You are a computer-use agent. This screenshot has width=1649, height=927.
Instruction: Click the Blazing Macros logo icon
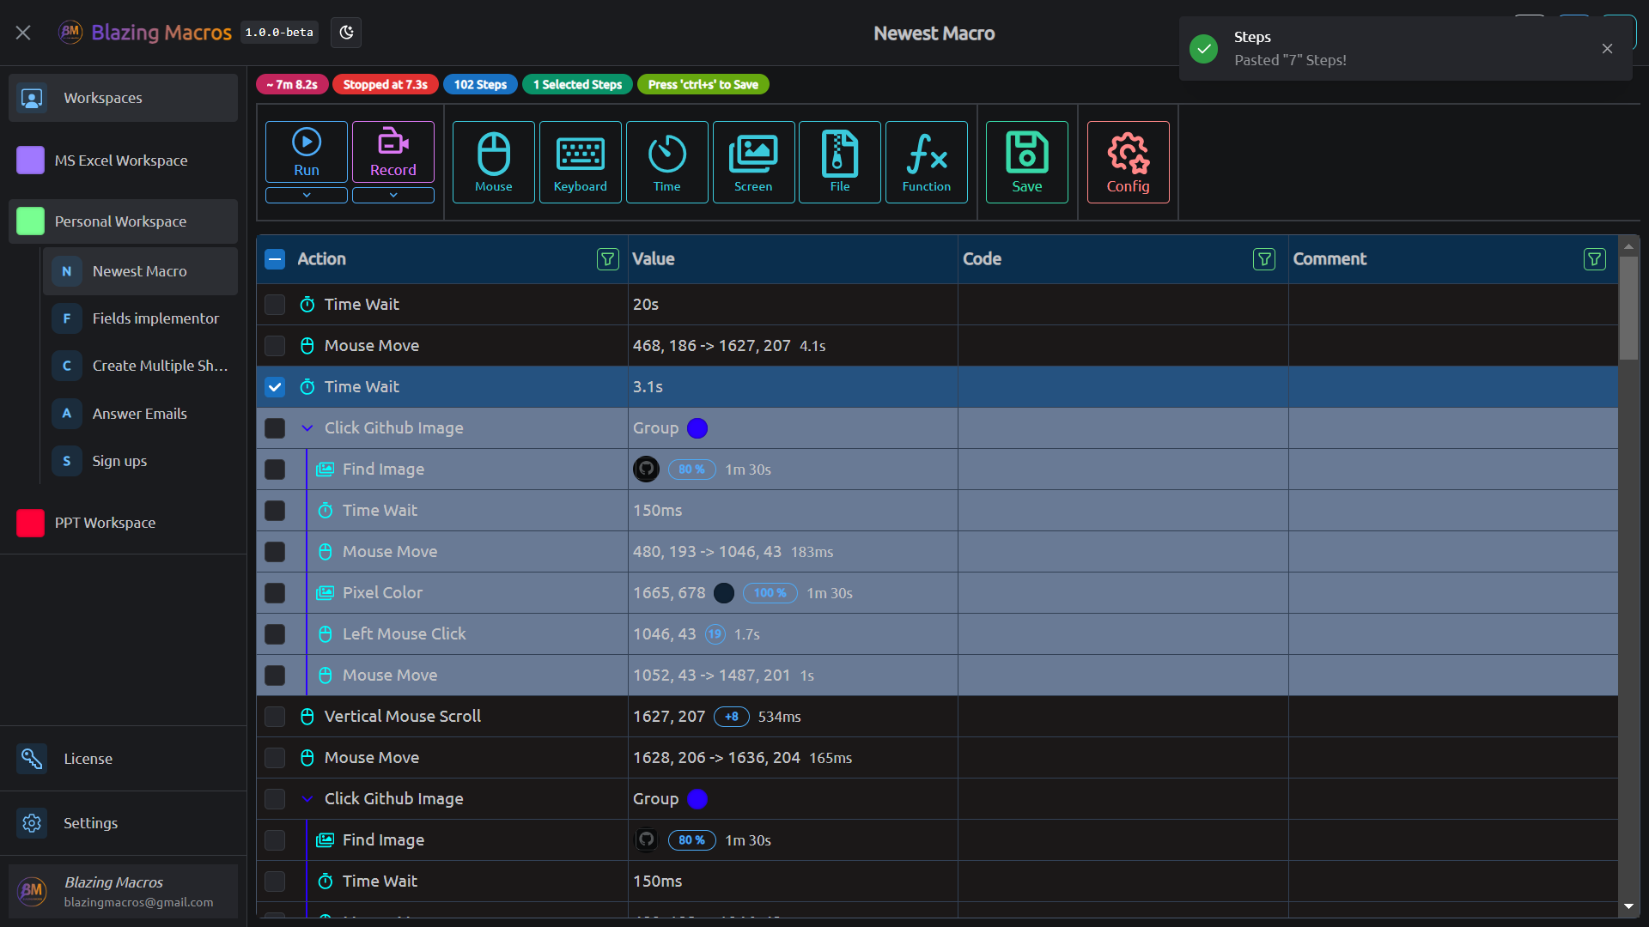(70, 33)
